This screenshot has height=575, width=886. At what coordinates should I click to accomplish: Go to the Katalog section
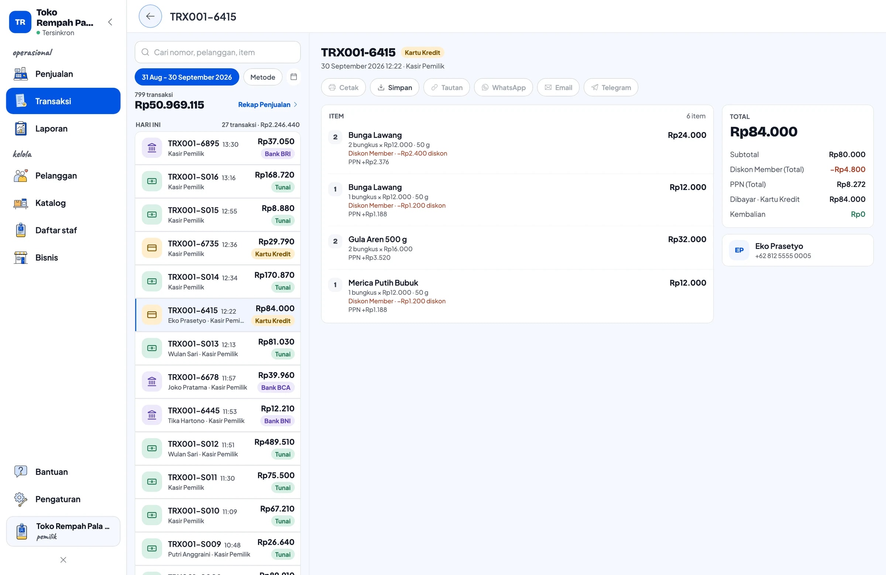click(63, 203)
